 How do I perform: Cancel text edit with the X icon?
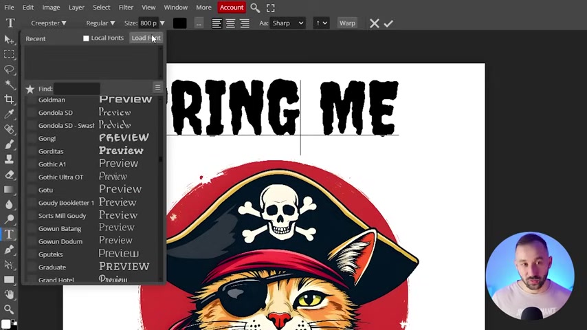click(x=375, y=23)
